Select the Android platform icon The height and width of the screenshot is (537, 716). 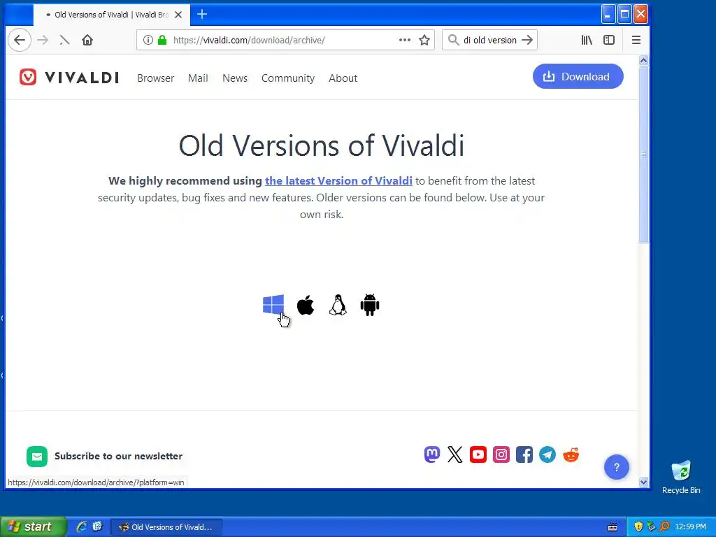(x=370, y=305)
